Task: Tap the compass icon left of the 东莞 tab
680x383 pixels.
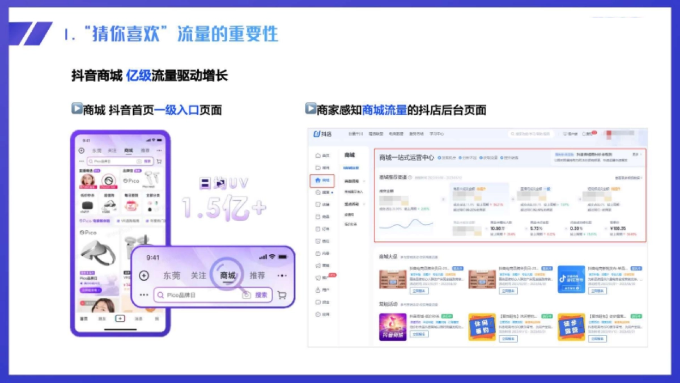Action: (x=144, y=276)
